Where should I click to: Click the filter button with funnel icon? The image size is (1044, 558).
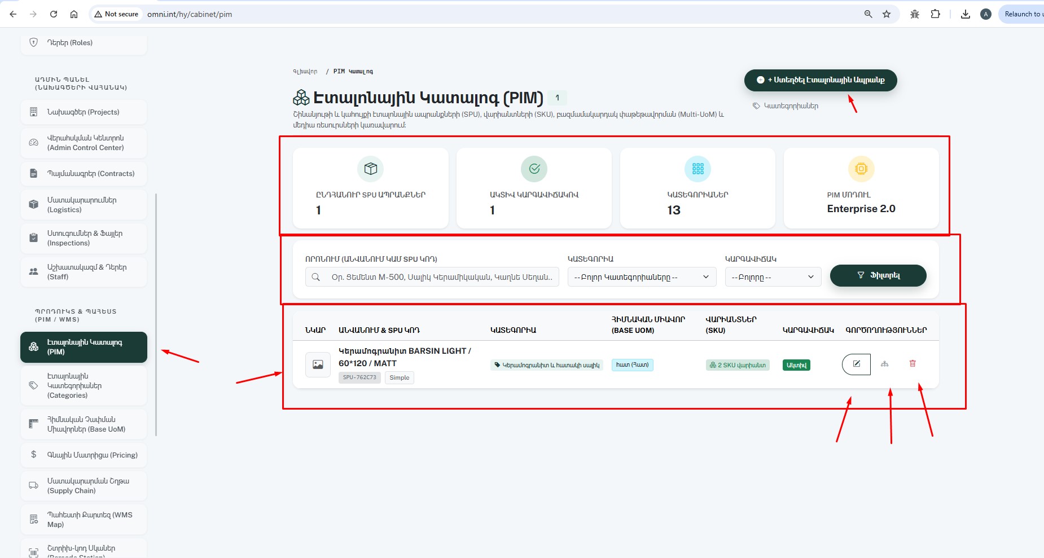(x=878, y=275)
